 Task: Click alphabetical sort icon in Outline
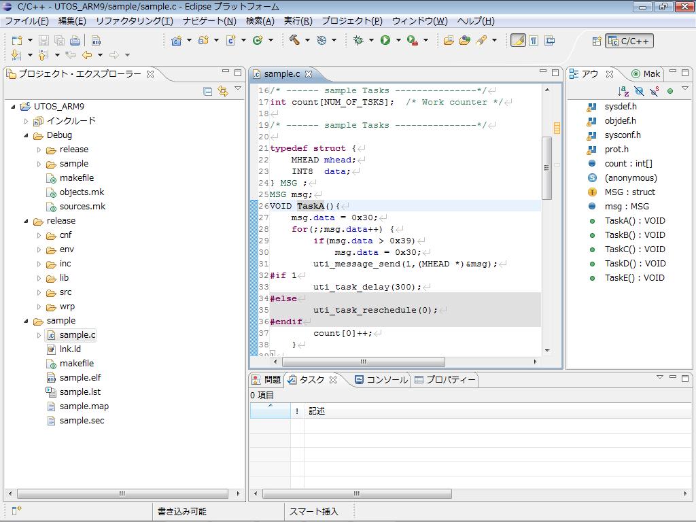[x=623, y=91]
